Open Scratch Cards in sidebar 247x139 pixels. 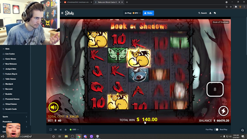(11, 109)
